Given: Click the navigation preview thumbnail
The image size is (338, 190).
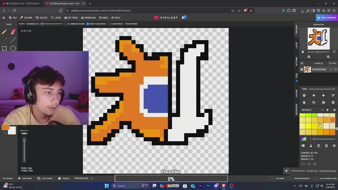Looking at the screenshot, I should [x=319, y=39].
